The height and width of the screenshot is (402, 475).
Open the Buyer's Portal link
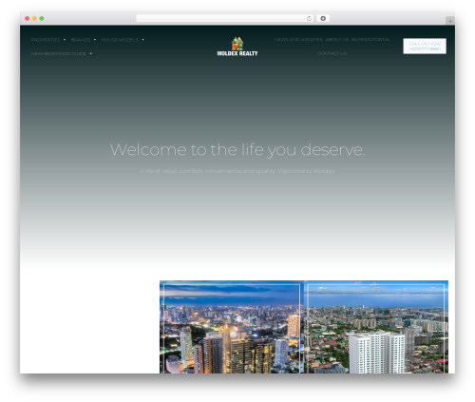point(370,40)
